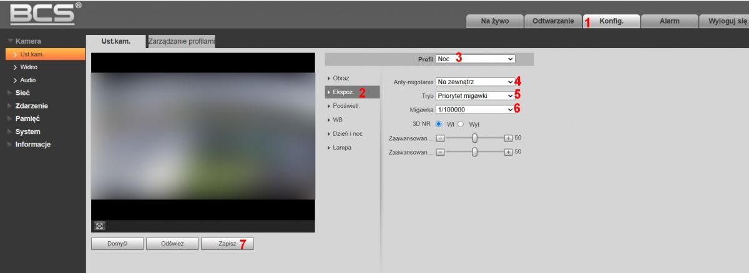Screen dimensions: 749x273
Task: Go to Odtwarzanie tab
Action: pyautogui.click(x=553, y=21)
